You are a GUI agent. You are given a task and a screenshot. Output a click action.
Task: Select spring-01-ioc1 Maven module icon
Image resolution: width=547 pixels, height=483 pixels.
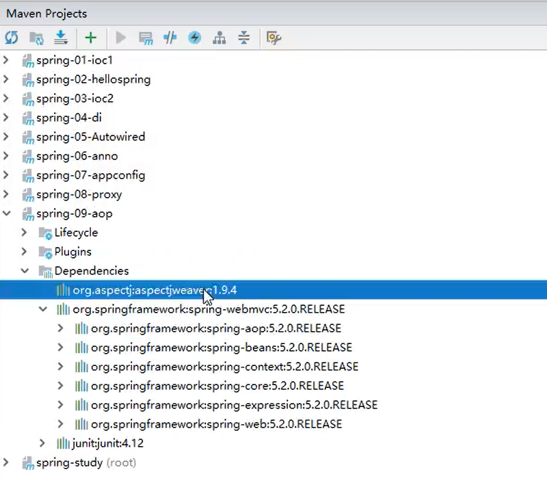tap(28, 61)
